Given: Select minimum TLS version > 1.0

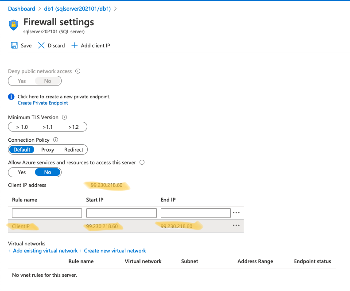Looking at the screenshot, I should (22, 127).
